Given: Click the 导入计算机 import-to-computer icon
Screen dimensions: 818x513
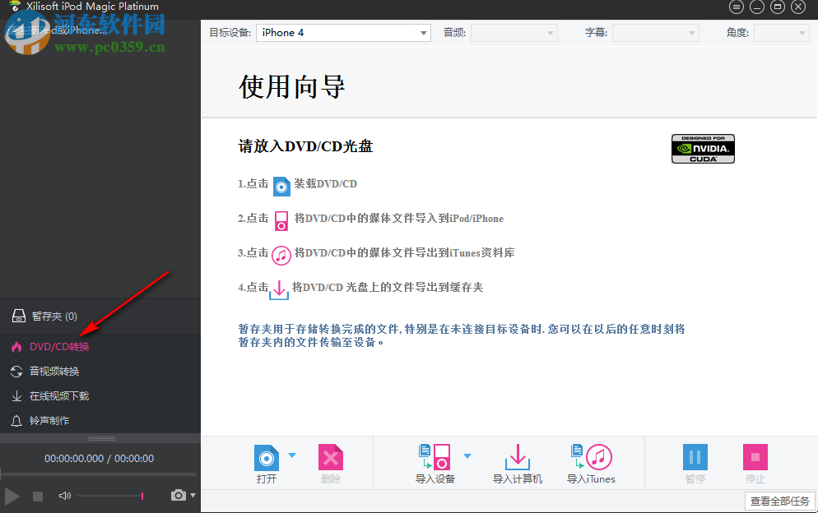Looking at the screenshot, I should pyautogui.click(x=518, y=459).
